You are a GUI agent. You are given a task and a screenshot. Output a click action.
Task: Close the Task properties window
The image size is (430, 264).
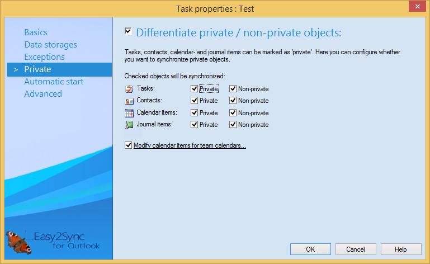(416, 8)
